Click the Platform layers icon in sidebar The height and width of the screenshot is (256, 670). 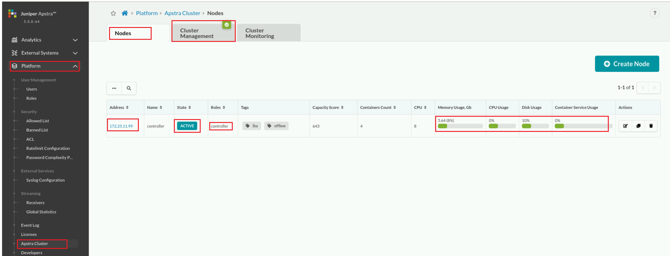tap(15, 66)
